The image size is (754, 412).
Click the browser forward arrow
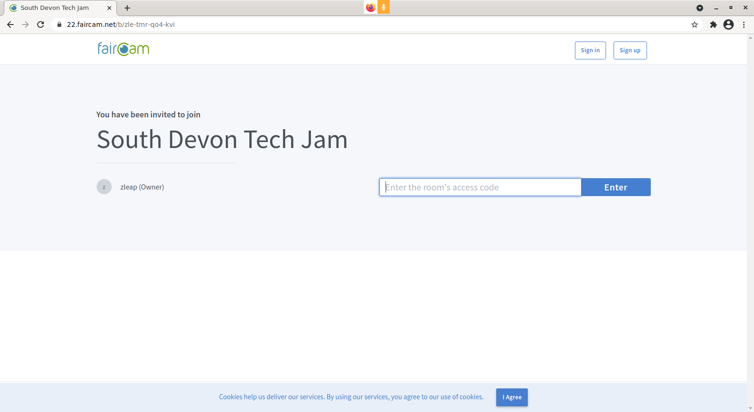(25, 25)
